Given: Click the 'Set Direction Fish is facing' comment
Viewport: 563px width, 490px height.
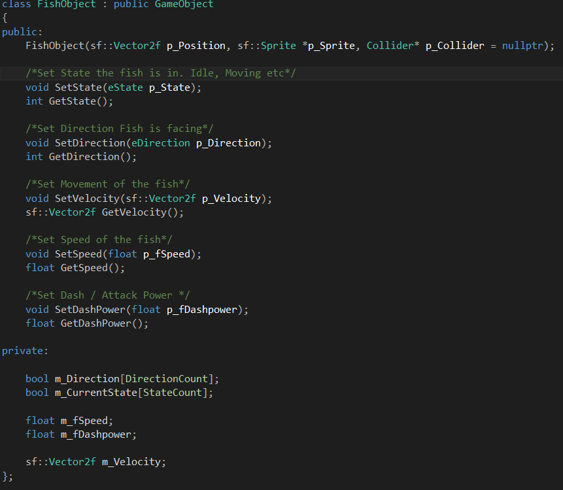Looking at the screenshot, I should point(120,129).
